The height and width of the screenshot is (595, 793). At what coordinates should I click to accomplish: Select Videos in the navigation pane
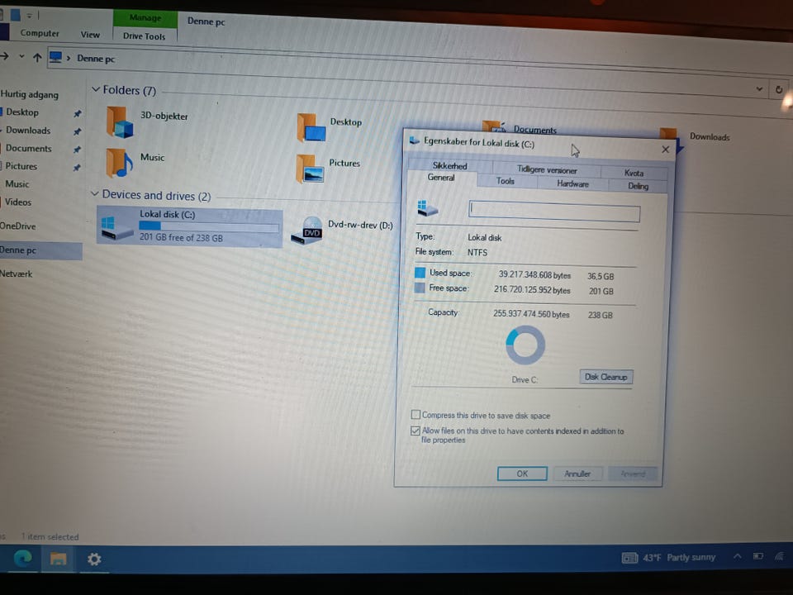coord(18,202)
